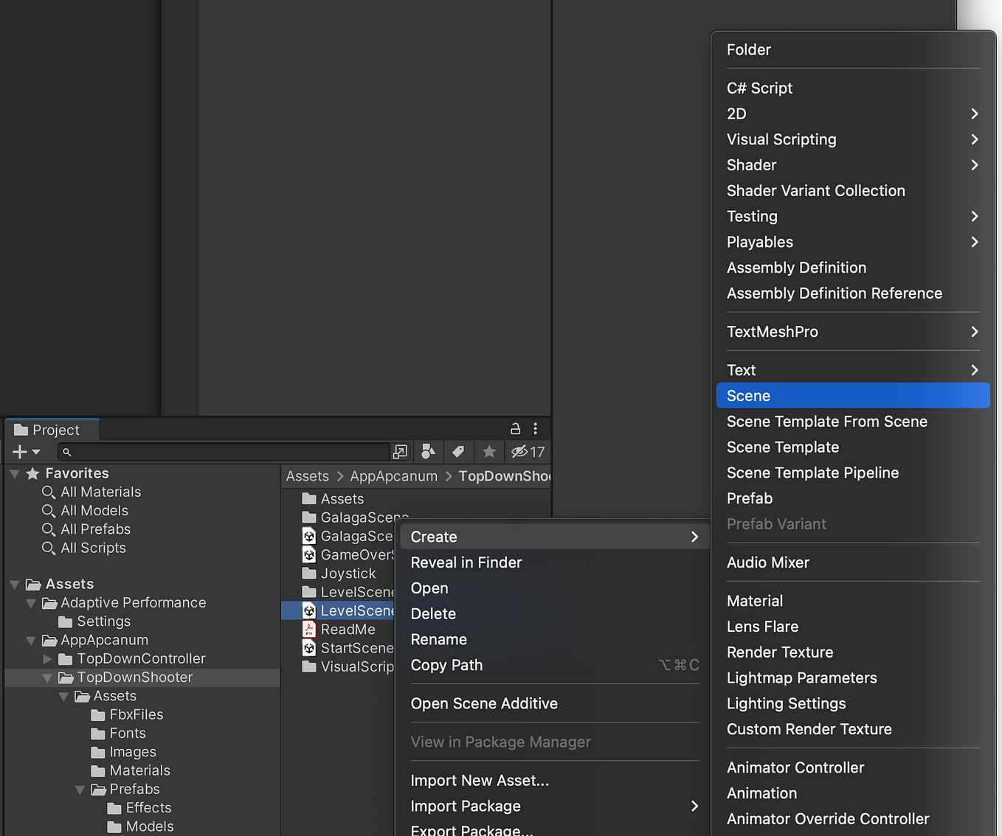Click inside the Project search field
Screen dimensions: 1002x836
coord(221,452)
